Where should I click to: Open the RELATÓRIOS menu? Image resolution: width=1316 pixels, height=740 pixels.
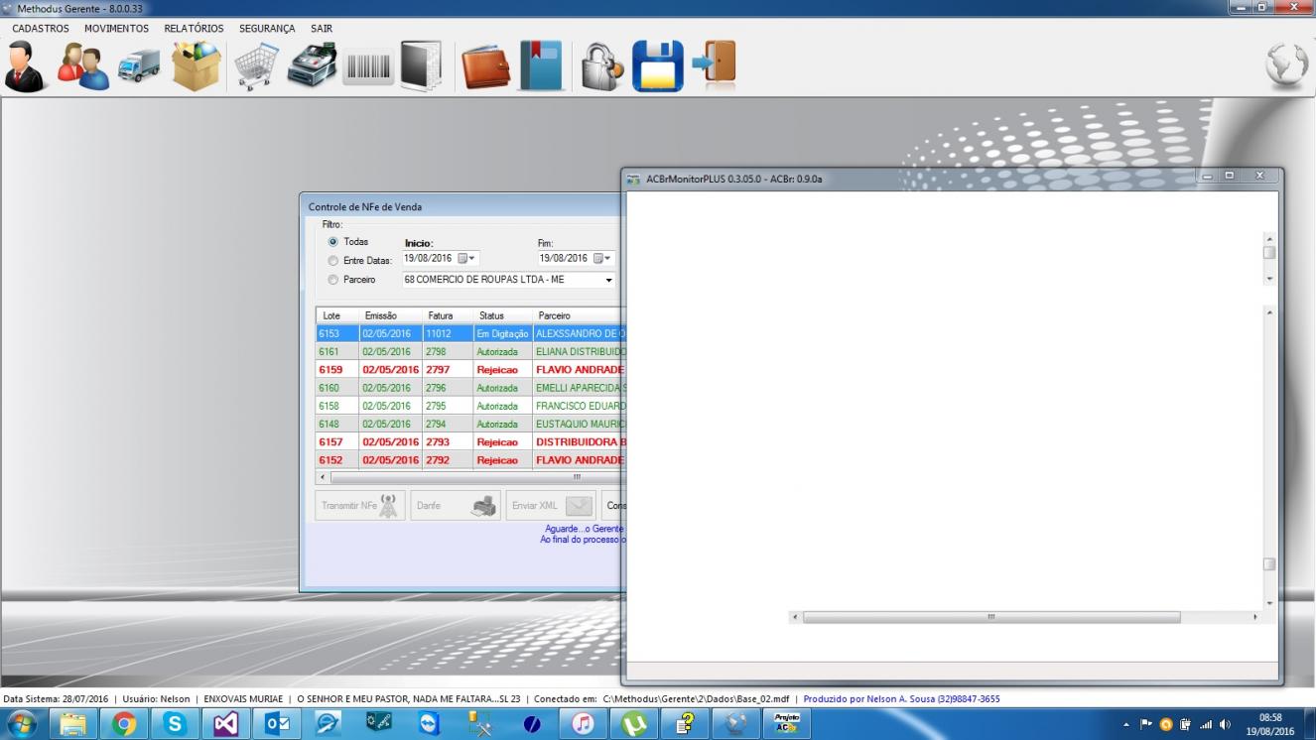[x=194, y=29]
